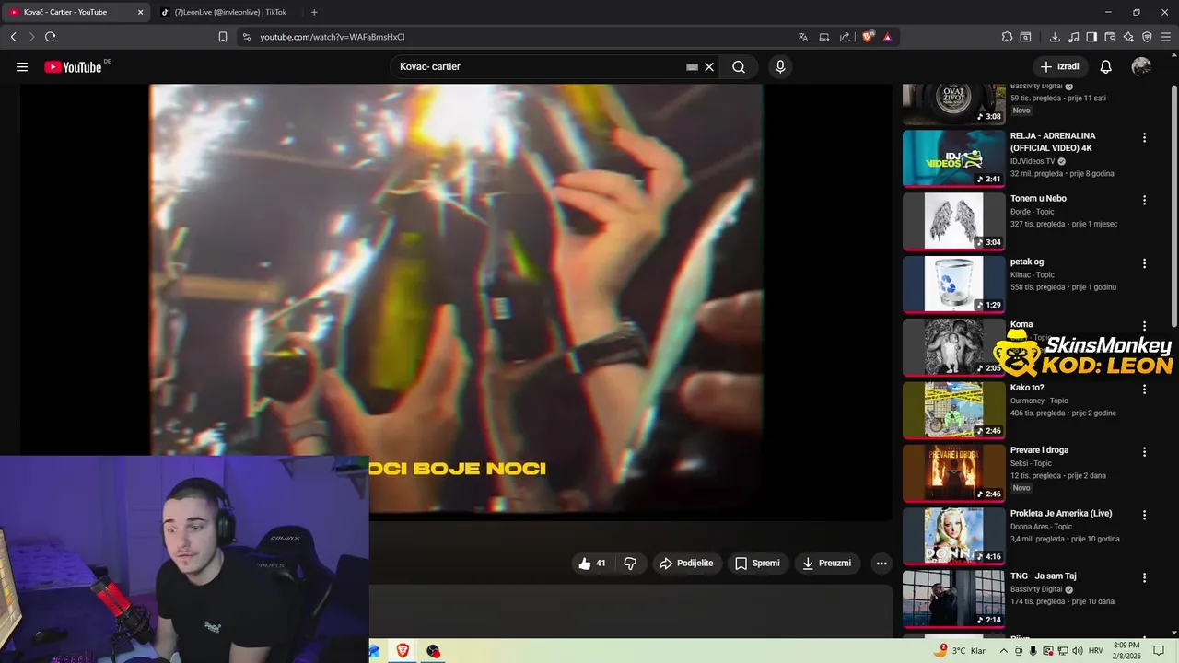
Task: Translate this page icon
Action: (x=803, y=37)
